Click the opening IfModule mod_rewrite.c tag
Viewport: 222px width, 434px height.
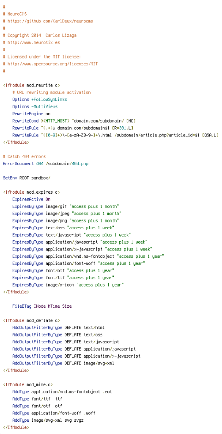31,85
